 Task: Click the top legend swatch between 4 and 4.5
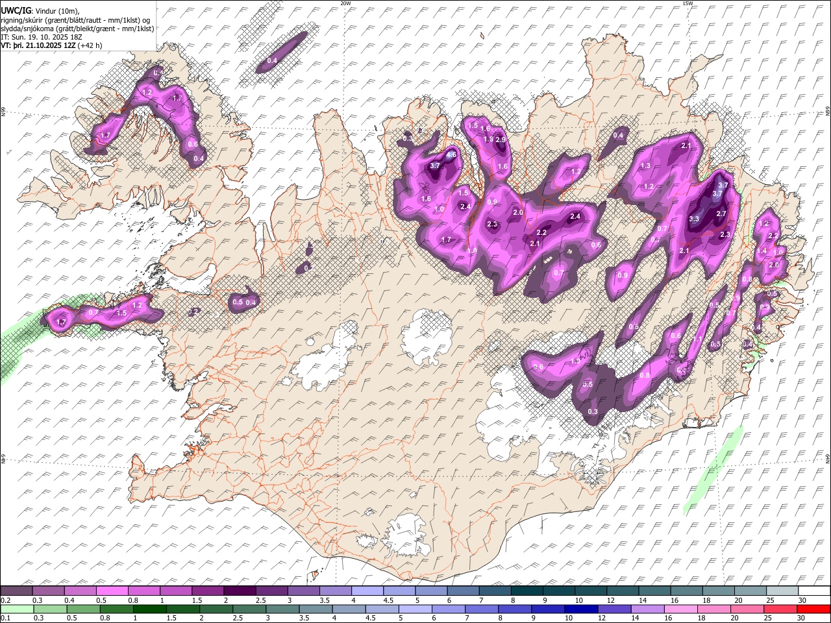(x=367, y=591)
